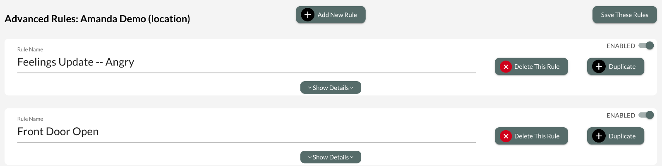Click the Add New Rule label

pyautogui.click(x=337, y=15)
